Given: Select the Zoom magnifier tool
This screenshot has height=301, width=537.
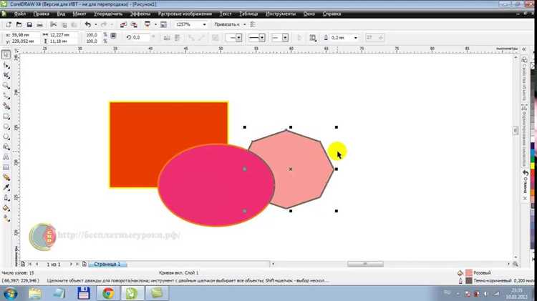Looking at the screenshot, I should point(6,86).
